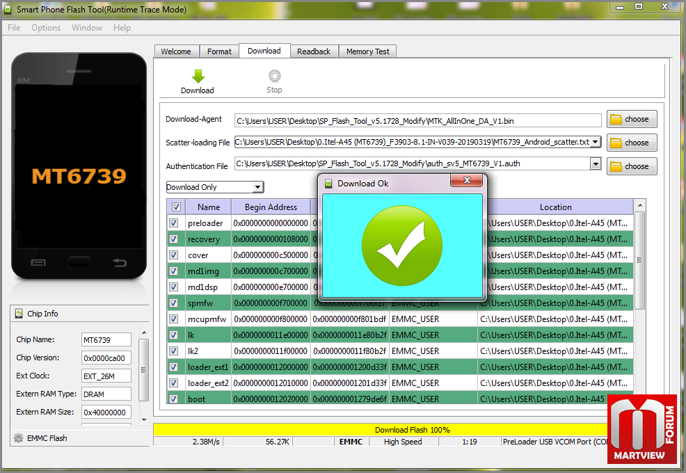This screenshot has width=686, height=473.
Task: Click the Ext Clock EXT_26M field
Action: pos(106,376)
